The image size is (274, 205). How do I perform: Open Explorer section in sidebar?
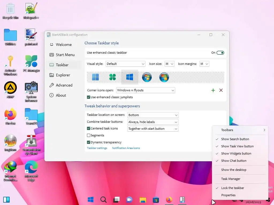[64, 75]
